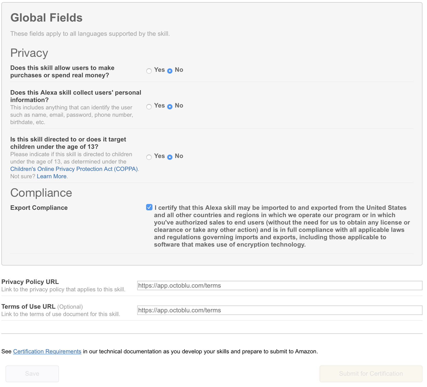The image size is (427, 387).
Task: Toggle the Export Compliance certification checkbox
Action: (x=149, y=207)
